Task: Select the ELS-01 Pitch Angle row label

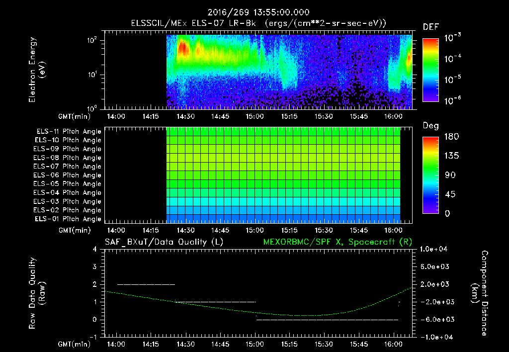Action: tap(68, 219)
